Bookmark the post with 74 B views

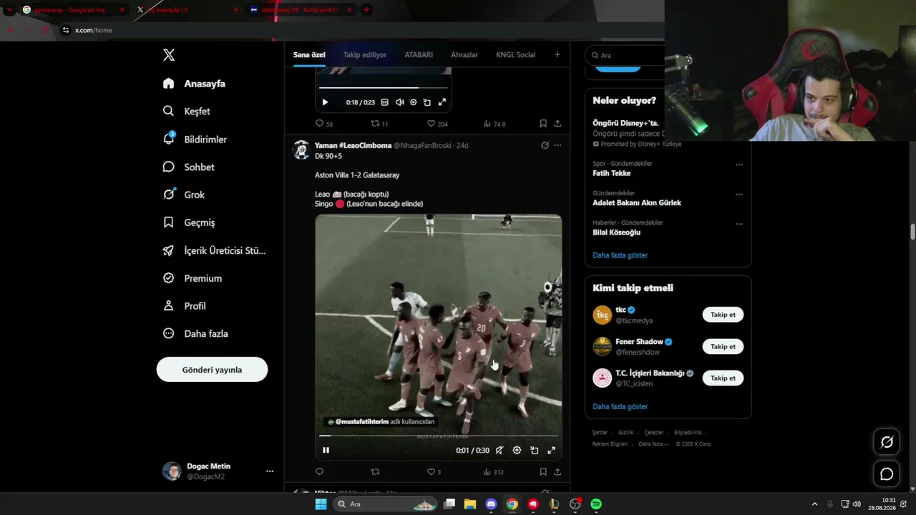point(543,124)
